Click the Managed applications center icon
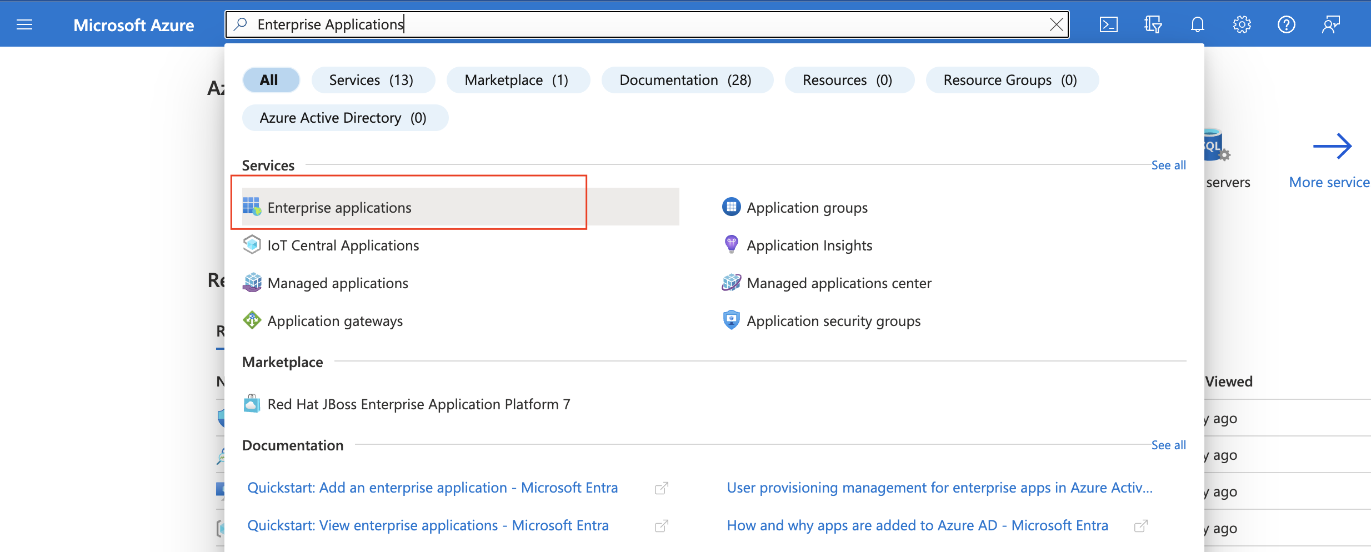This screenshot has width=1371, height=552. point(731,282)
